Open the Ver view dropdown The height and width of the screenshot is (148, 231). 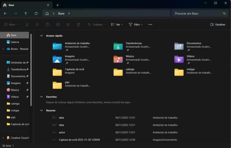tap(117, 25)
